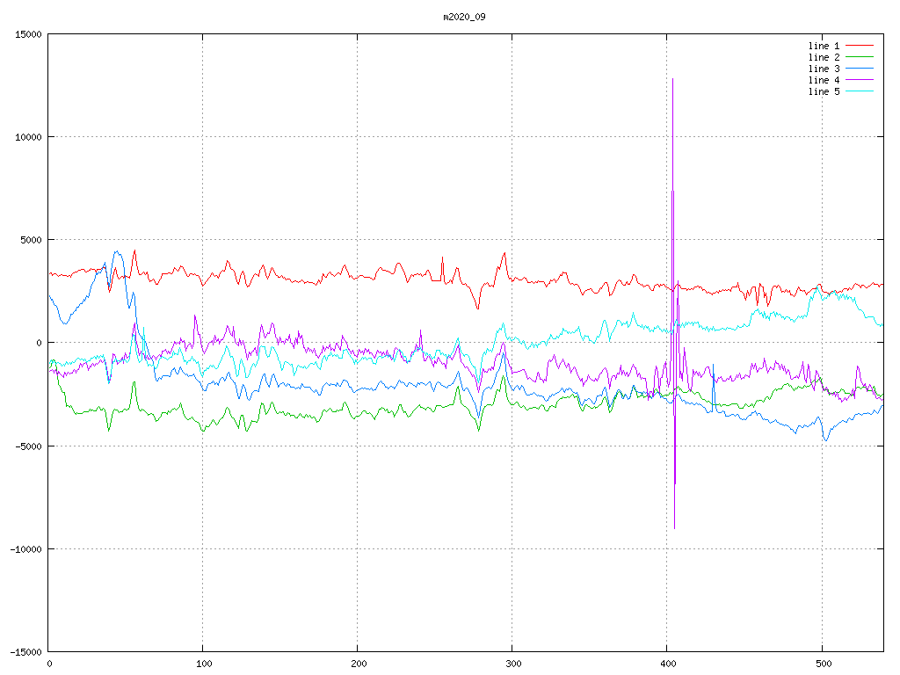This screenshot has height=675, width=900.
Task: Click the green line 2 legend sample
Action: click(x=860, y=57)
